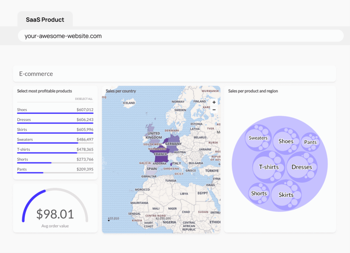Toggle Skirts product selection row
The image size is (350, 253).
(55, 130)
